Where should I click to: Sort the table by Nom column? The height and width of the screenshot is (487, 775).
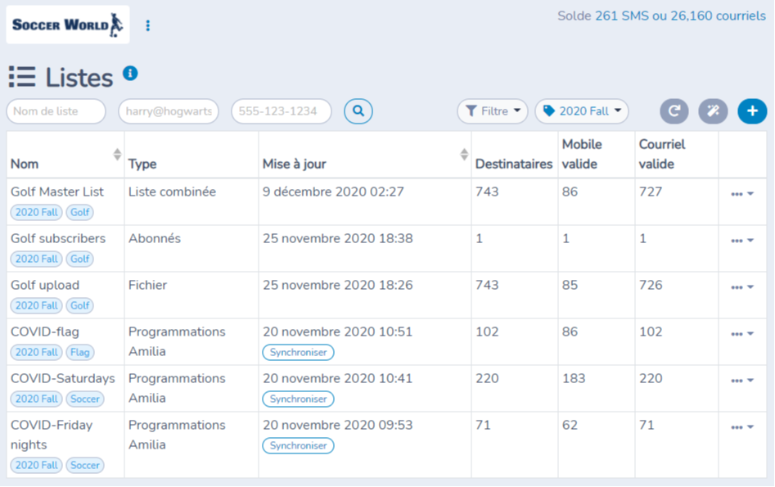[117, 154]
